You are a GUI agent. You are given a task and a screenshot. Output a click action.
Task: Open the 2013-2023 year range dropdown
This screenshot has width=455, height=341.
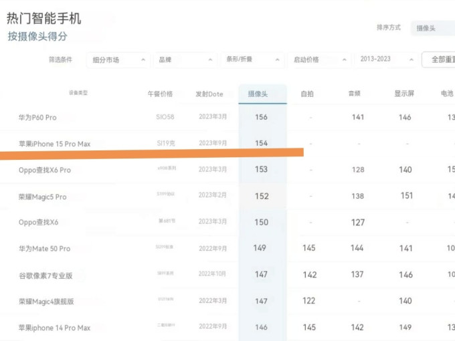[386, 60]
